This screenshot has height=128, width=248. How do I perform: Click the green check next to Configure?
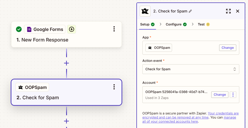[x=185, y=24]
